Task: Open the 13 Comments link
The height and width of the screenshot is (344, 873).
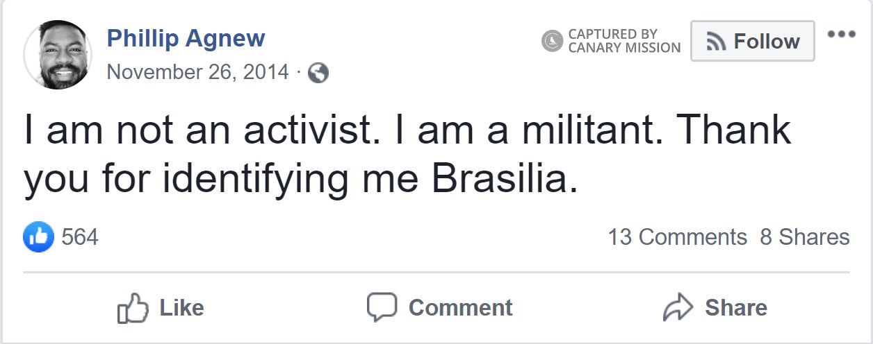Action: 677,237
